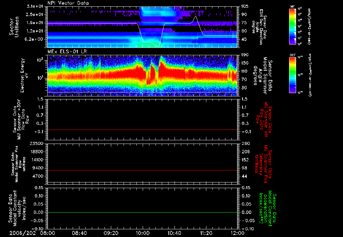
Task: Select the "4700" scanner position tick label
Action: [x=38, y=176]
